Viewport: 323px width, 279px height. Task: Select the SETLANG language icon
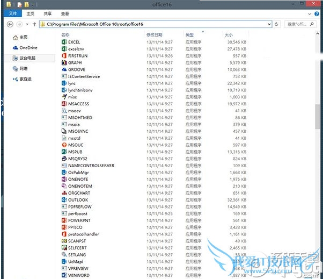pyautogui.click(x=64, y=254)
